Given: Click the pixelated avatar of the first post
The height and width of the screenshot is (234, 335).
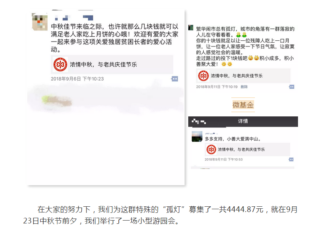Looking at the screenshot, I should pos(40,22).
